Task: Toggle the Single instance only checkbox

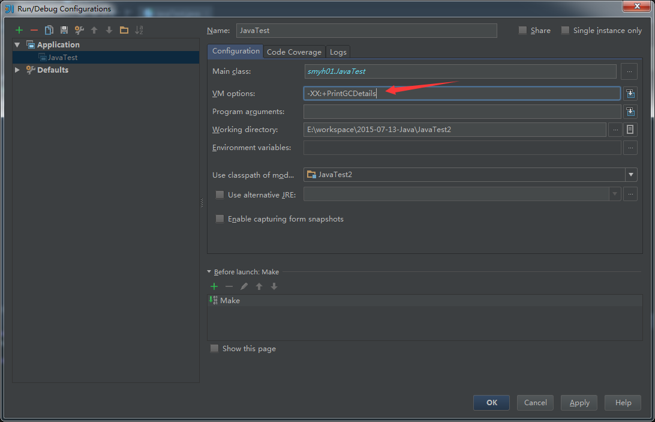Action: point(565,31)
